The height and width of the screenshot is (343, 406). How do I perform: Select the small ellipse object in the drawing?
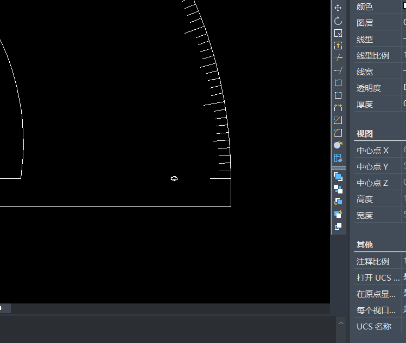point(174,178)
